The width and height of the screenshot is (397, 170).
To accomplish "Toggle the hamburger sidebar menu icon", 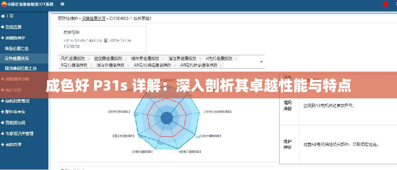I will tap(62, 4).
